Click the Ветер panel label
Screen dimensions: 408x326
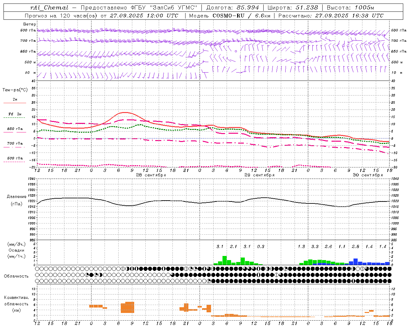tap(30, 24)
